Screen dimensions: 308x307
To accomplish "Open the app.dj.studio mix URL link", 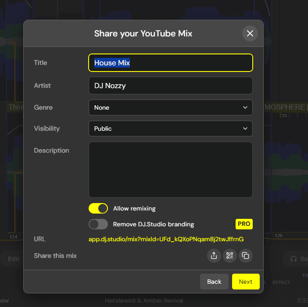I will pos(166,239).
